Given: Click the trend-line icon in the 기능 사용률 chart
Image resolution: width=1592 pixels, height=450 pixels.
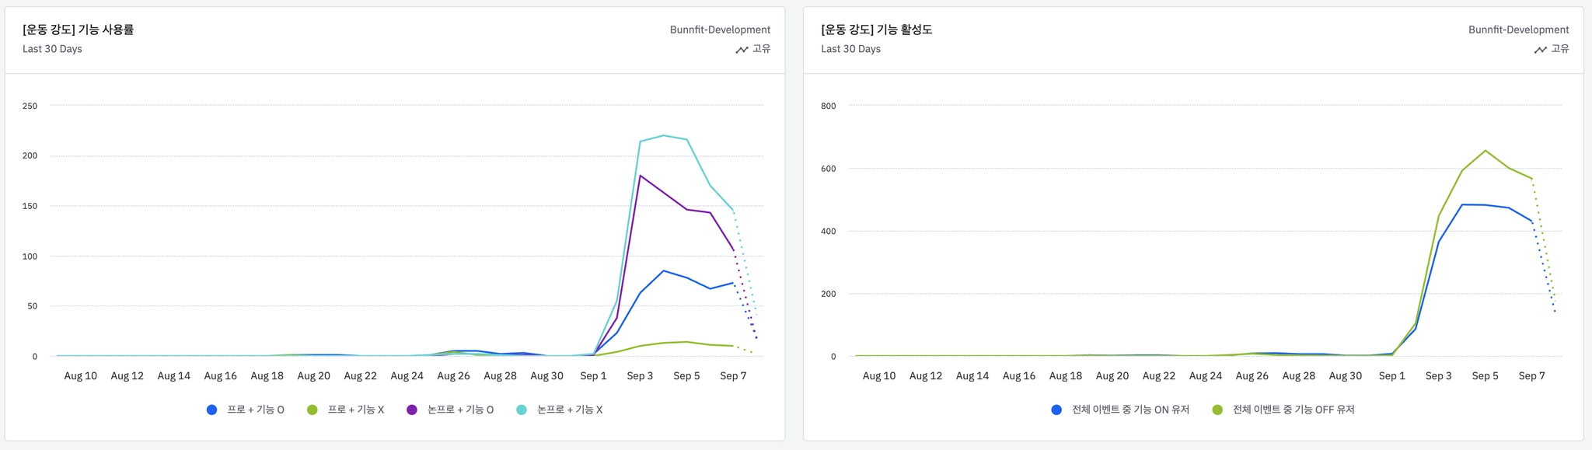Looking at the screenshot, I should (x=742, y=49).
